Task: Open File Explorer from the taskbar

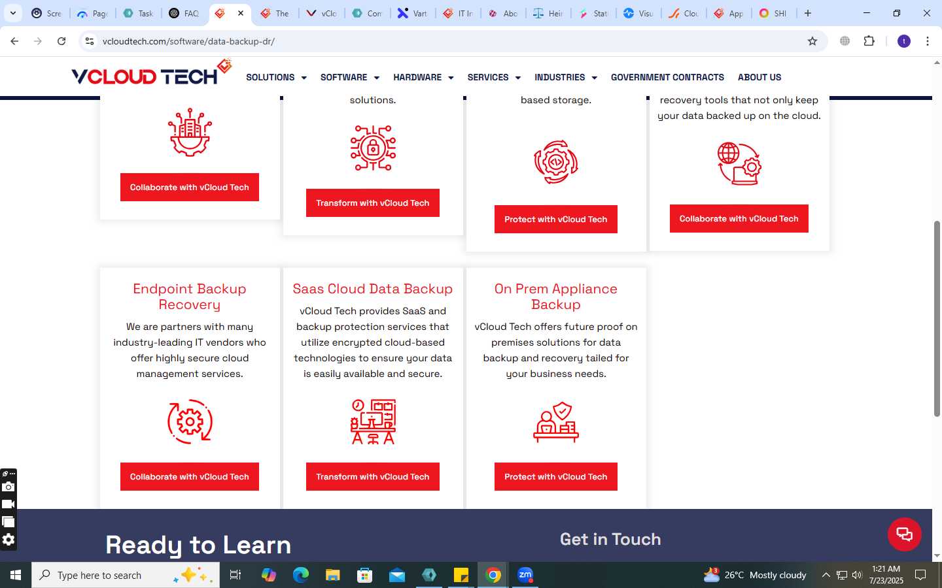Action: pyautogui.click(x=333, y=575)
